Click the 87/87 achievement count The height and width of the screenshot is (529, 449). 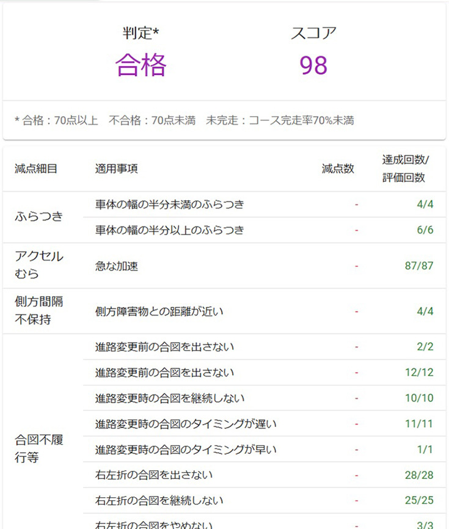click(418, 266)
